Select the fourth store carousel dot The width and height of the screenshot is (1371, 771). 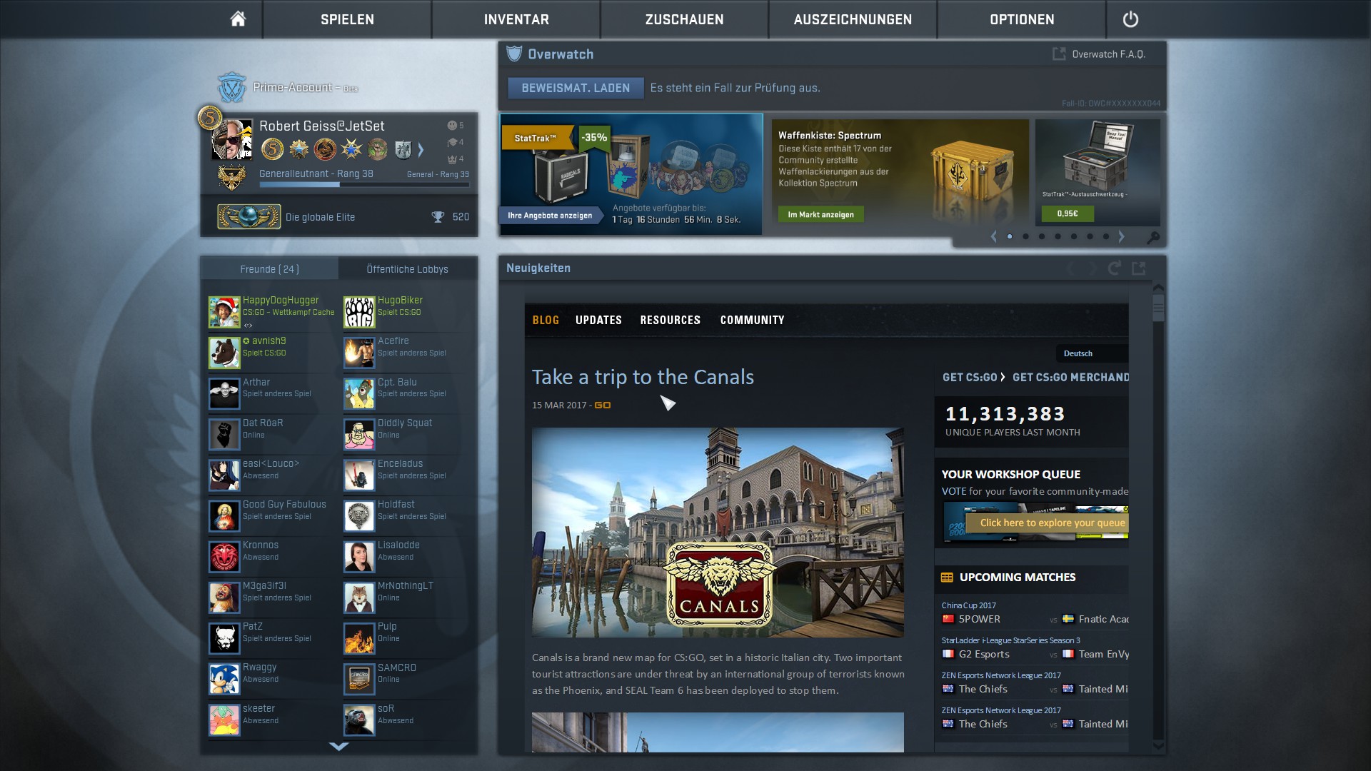pyautogui.click(x=1058, y=236)
